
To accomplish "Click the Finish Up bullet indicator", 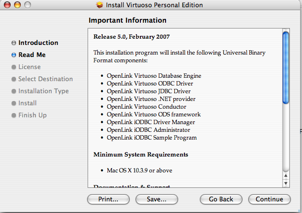I will (14, 115).
